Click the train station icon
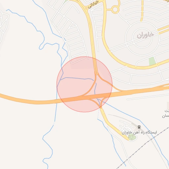Viewport: 169px width, 169px height. click(139, 127)
